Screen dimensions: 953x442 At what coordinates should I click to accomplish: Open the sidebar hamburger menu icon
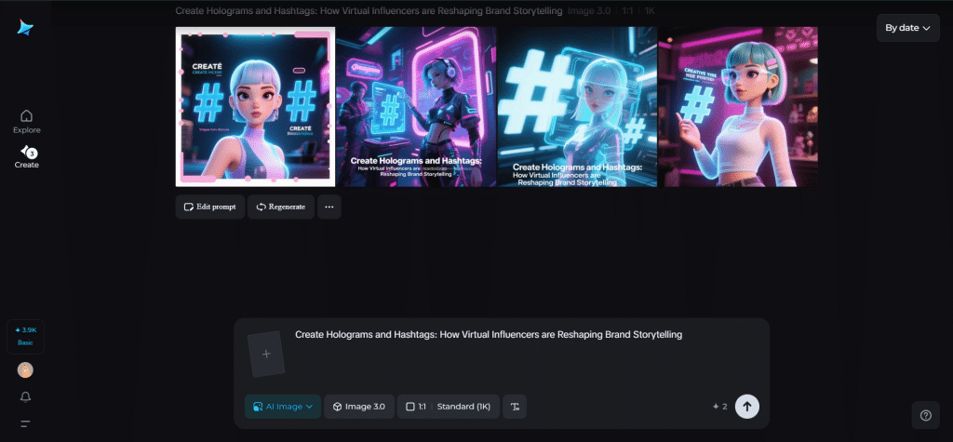pos(25,423)
